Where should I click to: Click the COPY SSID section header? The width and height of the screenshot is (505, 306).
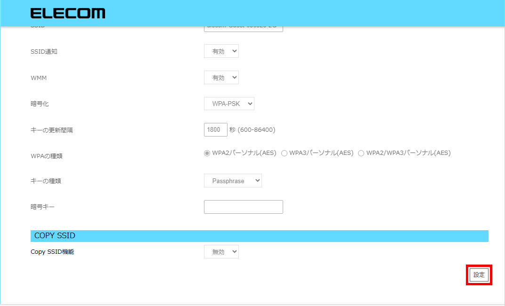point(259,236)
